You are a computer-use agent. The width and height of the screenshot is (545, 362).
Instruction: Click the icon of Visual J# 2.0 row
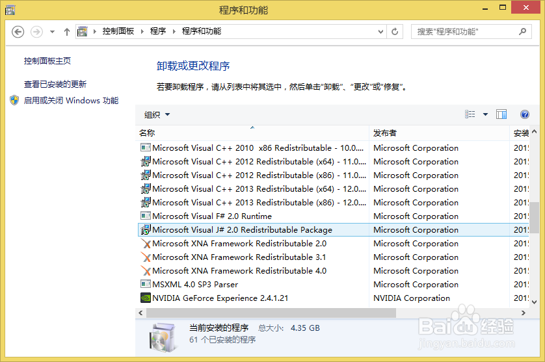pos(145,229)
